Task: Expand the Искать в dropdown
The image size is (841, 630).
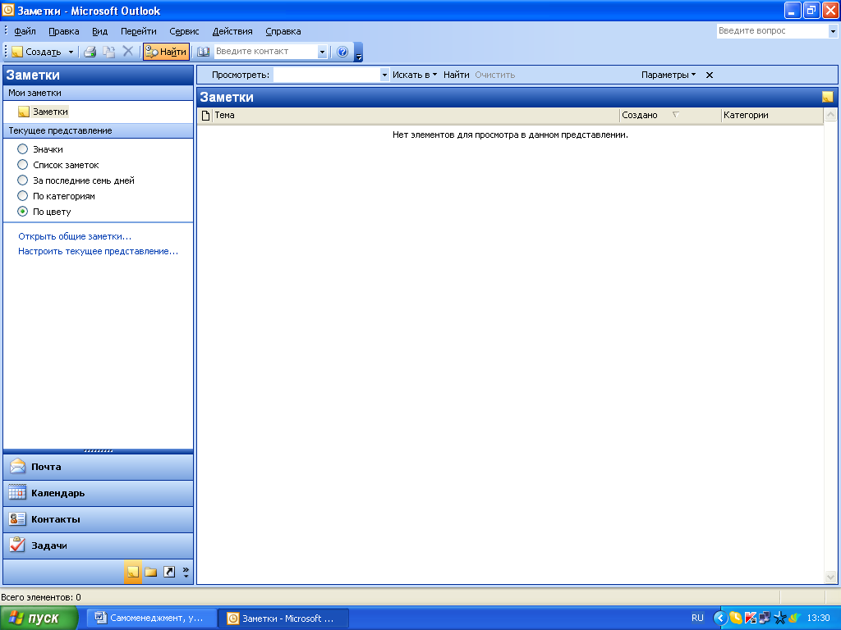Action: (415, 75)
